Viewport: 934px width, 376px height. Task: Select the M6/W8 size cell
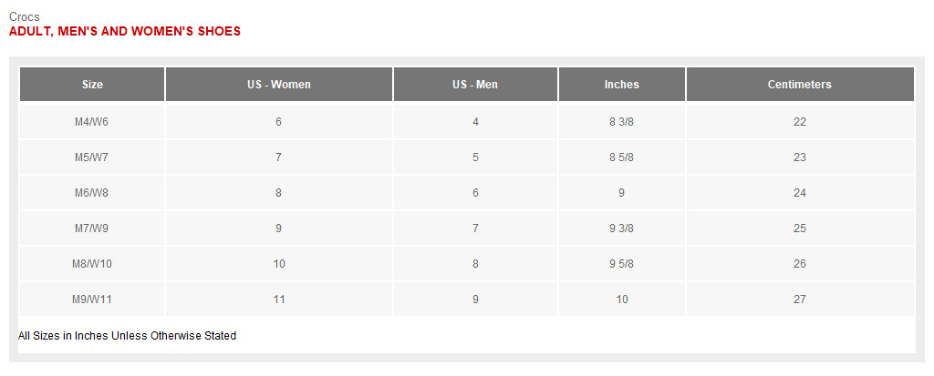(x=92, y=193)
